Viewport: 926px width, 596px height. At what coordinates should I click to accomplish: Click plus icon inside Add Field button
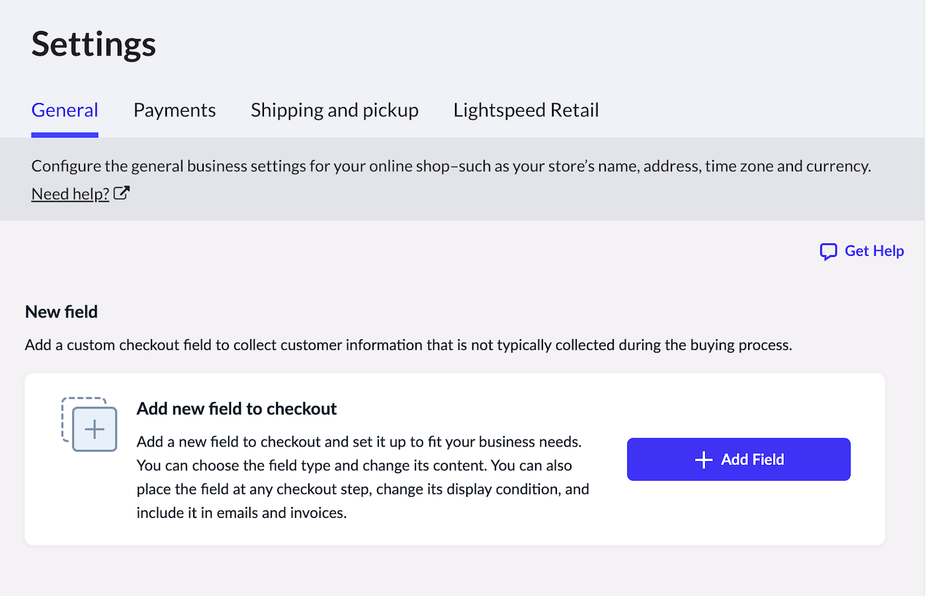(704, 460)
